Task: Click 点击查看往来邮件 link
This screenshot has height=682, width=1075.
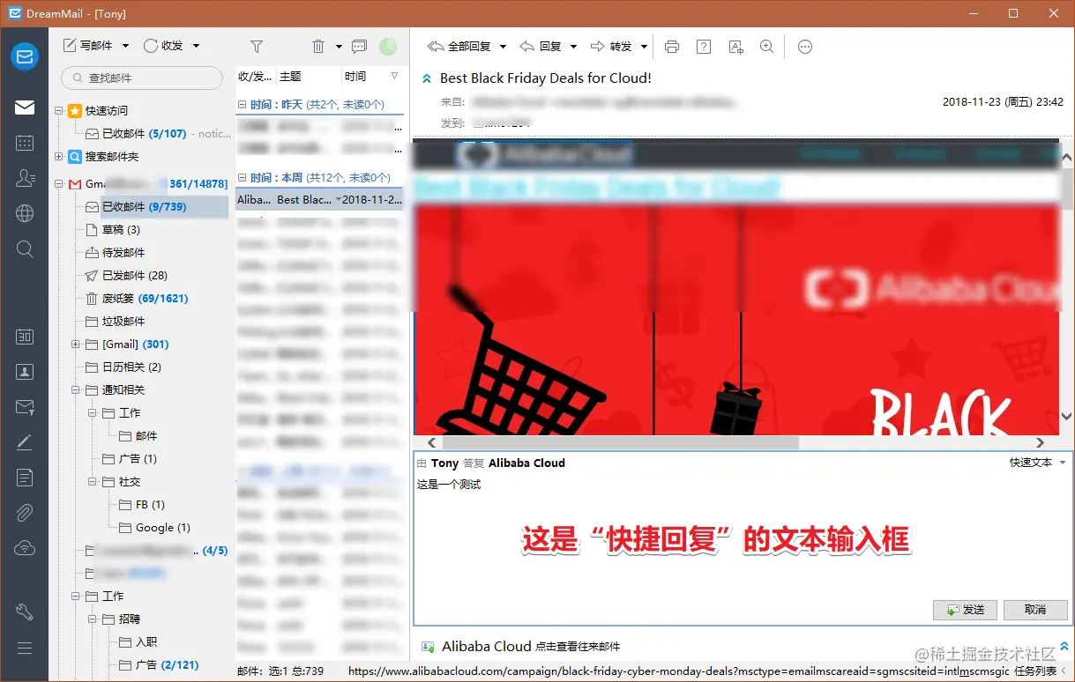Action: point(578,647)
